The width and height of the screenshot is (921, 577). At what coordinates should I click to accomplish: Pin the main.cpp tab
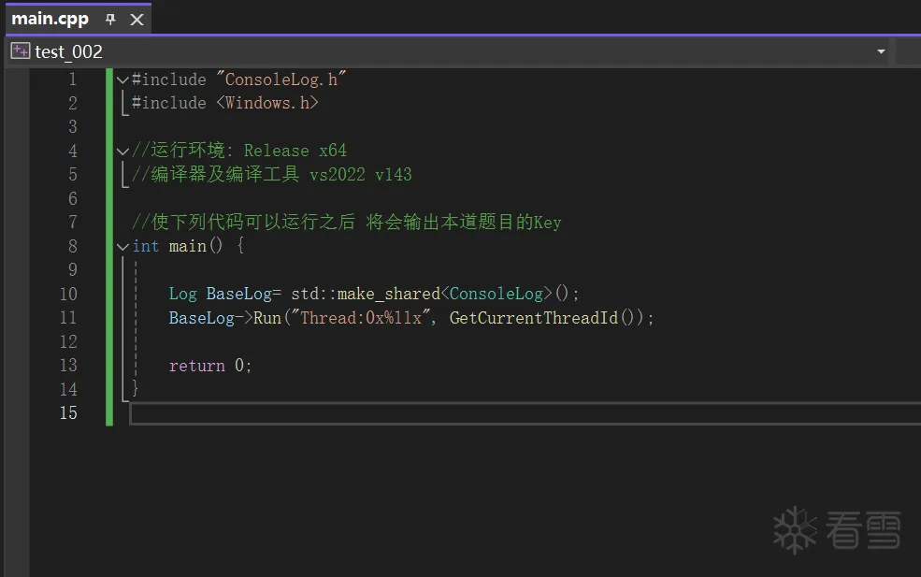pyautogui.click(x=110, y=20)
